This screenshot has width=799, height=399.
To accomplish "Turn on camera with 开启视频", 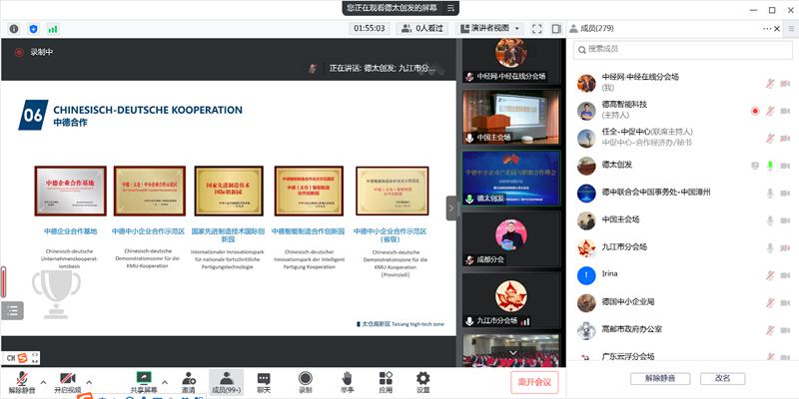I will 67,378.
